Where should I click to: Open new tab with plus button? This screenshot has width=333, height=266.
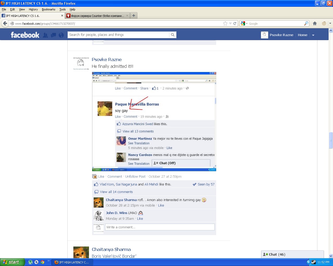[133, 16]
